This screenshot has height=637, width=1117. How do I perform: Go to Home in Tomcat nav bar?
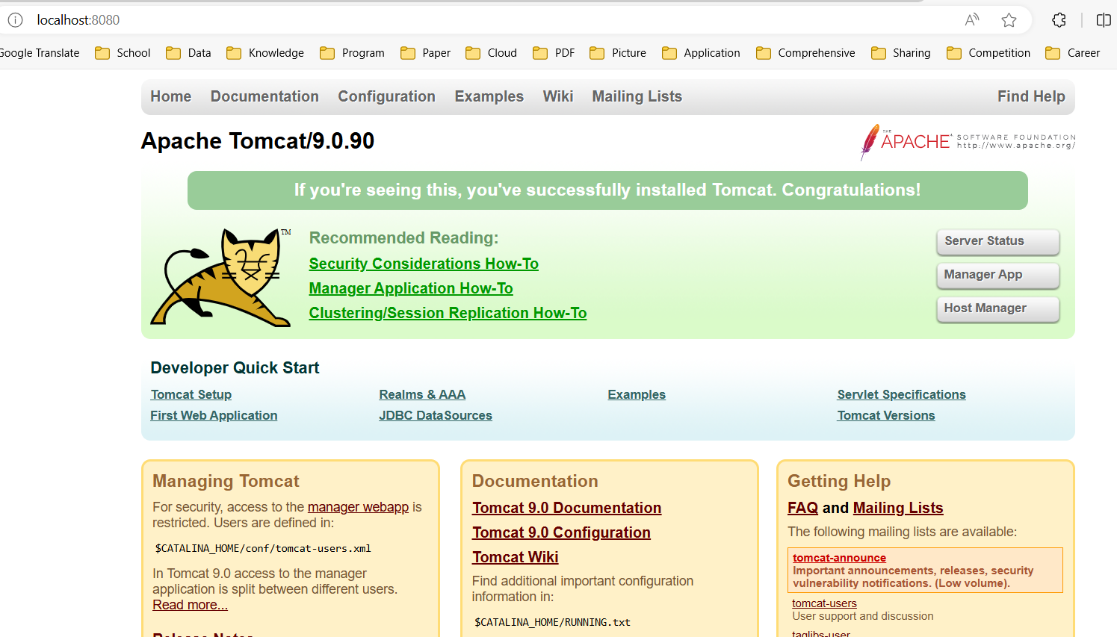(171, 96)
